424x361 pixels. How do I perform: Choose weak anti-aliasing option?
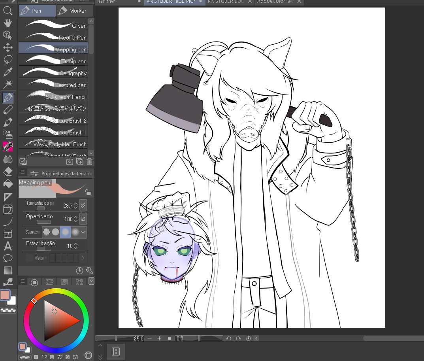(x=55, y=232)
